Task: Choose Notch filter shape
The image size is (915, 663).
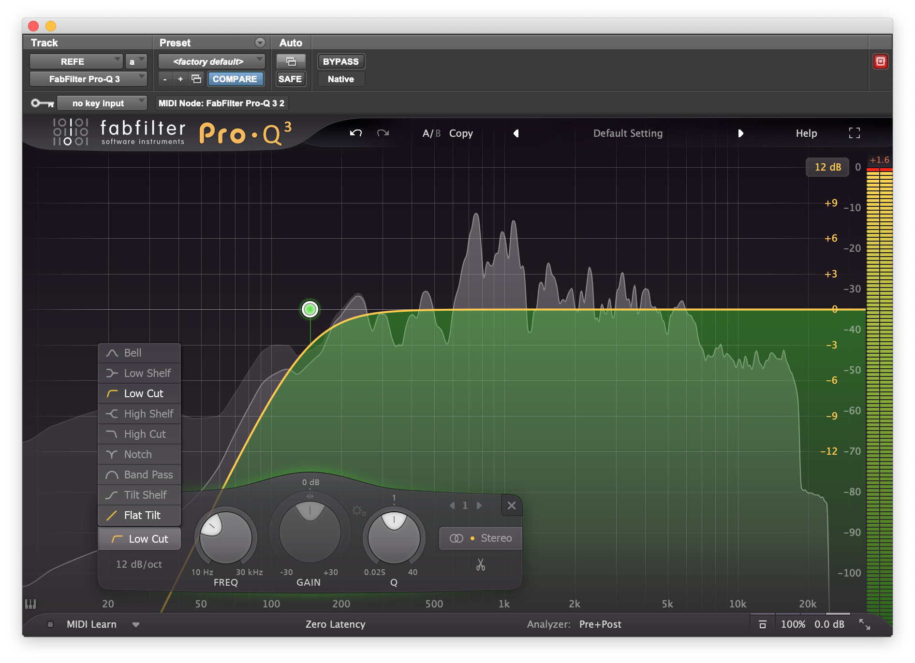Action: [x=139, y=454]
